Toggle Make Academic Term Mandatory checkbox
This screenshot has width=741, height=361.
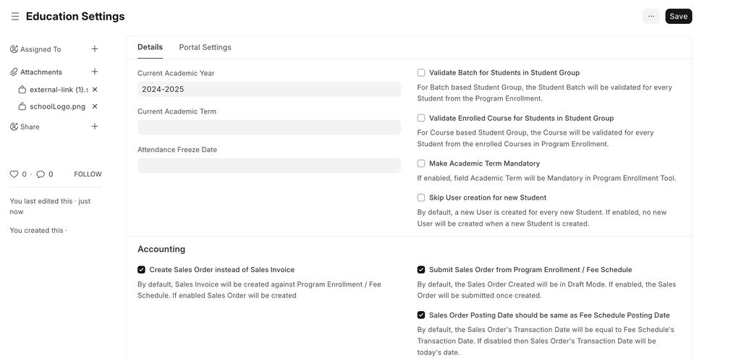coord(421,163)
